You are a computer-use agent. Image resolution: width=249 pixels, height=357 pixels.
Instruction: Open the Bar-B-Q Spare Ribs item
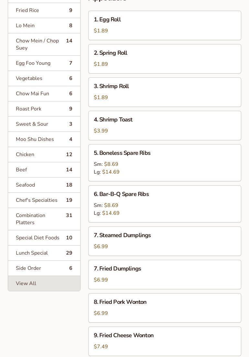[165, 204]
